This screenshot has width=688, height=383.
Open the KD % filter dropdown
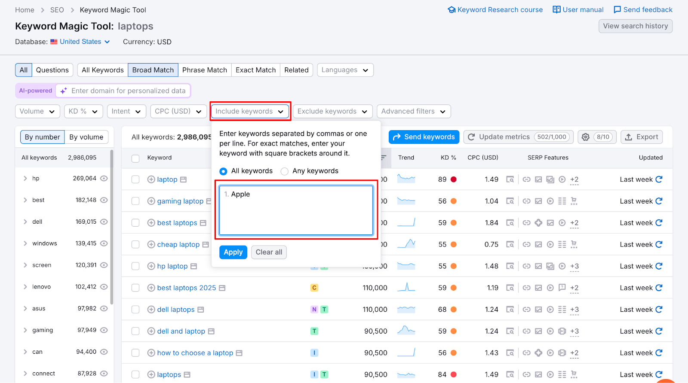point(83,111)
